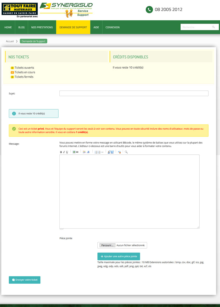The image size is (220, 307).
Task: Apply underline formatting in editor toolbar
Action: (67, 152)
